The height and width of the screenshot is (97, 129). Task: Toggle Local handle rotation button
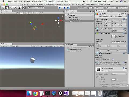40,8
